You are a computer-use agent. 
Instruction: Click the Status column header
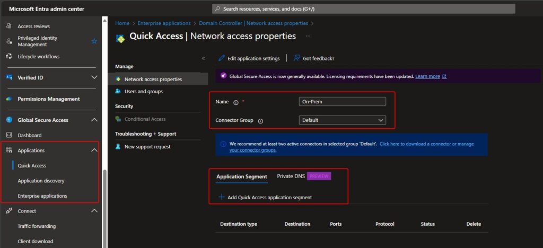click(428, 224)
